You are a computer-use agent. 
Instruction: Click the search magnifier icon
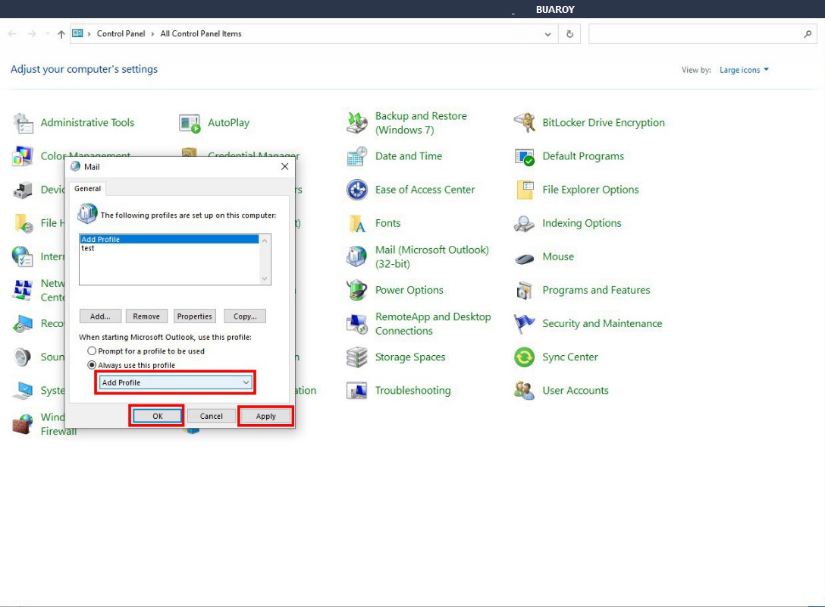tap(808, 33)
